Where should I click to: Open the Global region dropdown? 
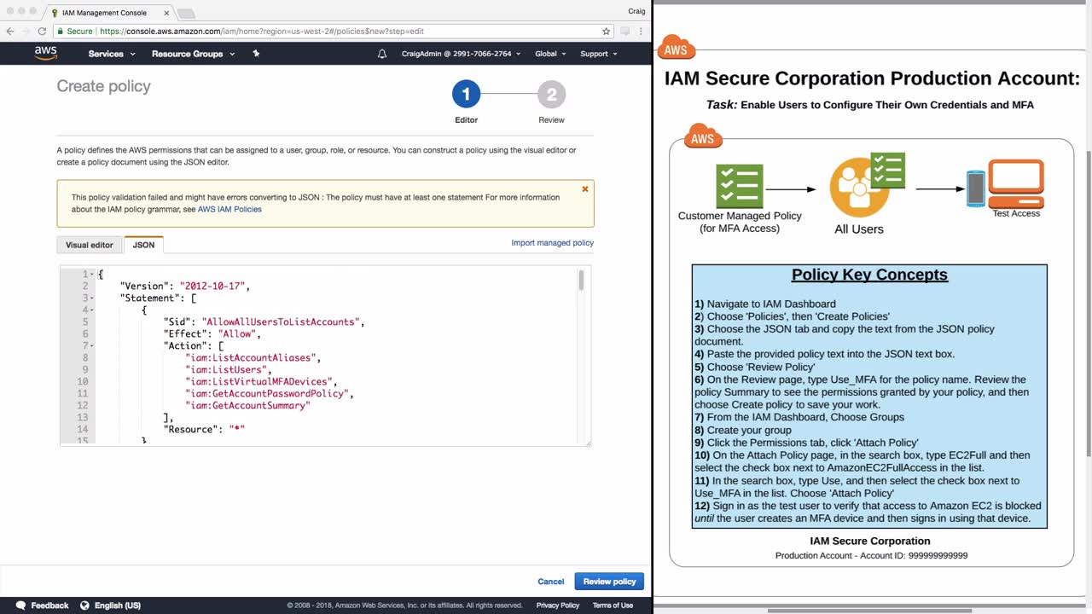[550, 54]
